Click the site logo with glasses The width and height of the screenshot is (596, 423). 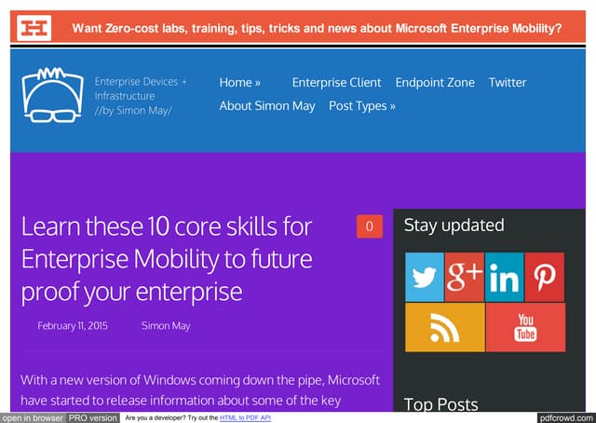pyautogui.click(x=52, y=96)
